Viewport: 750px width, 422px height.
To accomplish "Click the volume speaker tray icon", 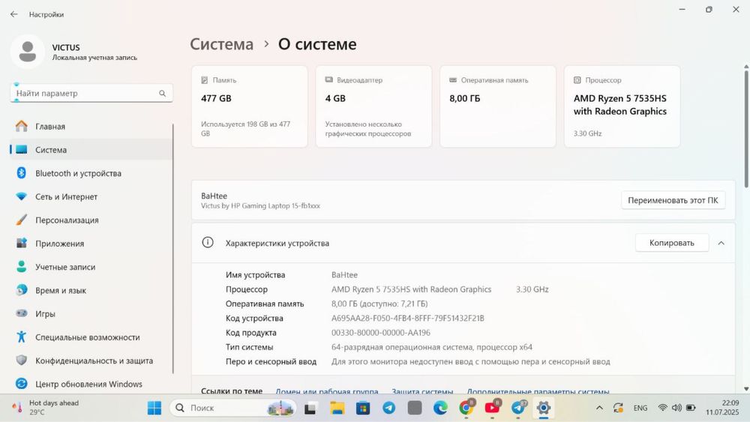I will pos(676,408).
